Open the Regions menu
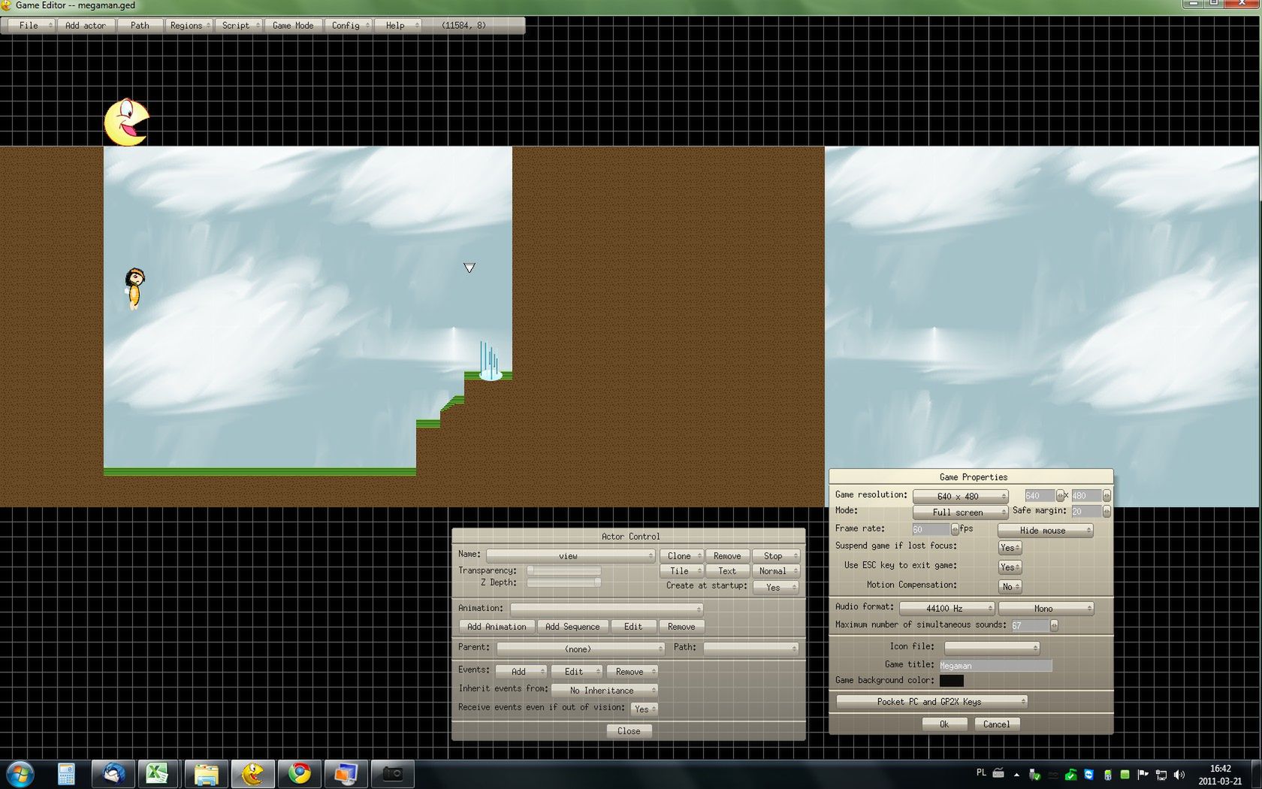The width and height of the screenshot is (1262, 789). click(x=189, y=26)
